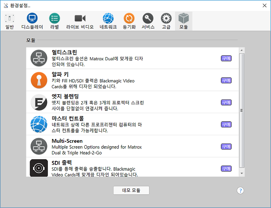Click the 멀티스크린 module icon
Image resolution: width=271 pixels, height=208 pixels.
tap(39, 58)
